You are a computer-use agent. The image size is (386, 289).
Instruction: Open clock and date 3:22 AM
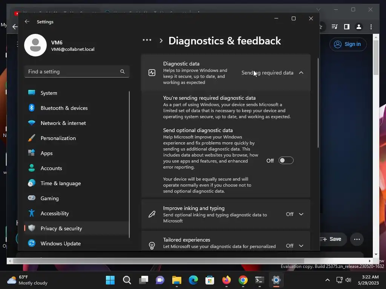click(369, 280)
